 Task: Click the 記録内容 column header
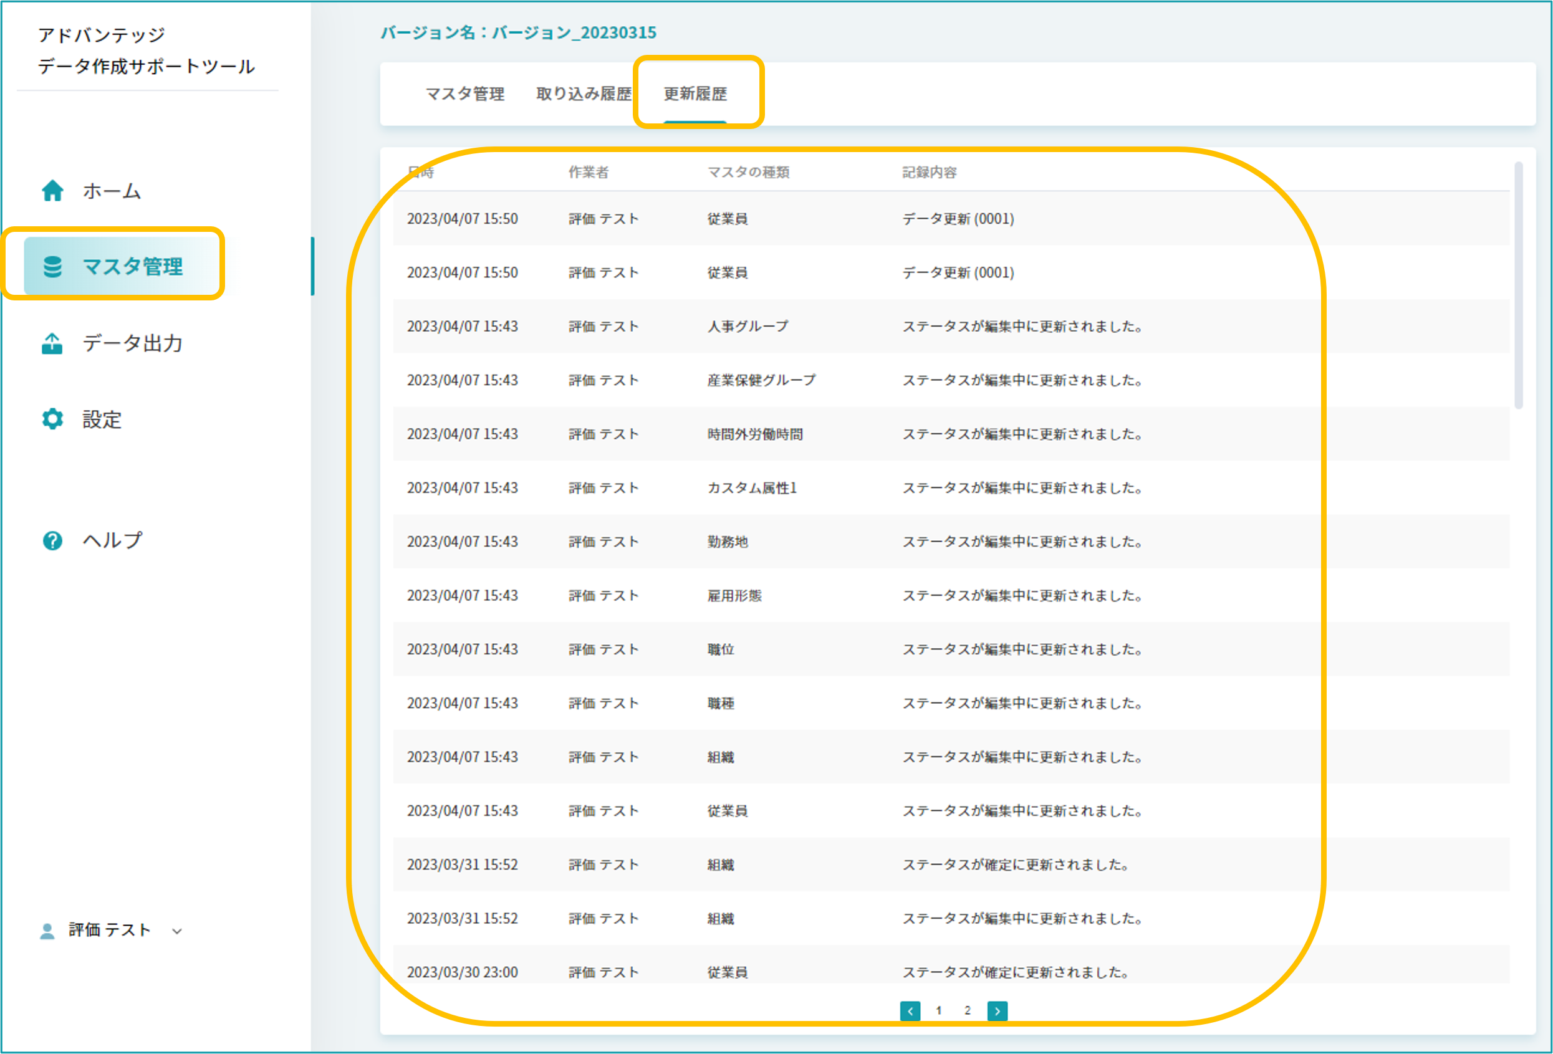click(x=929, y=172)
